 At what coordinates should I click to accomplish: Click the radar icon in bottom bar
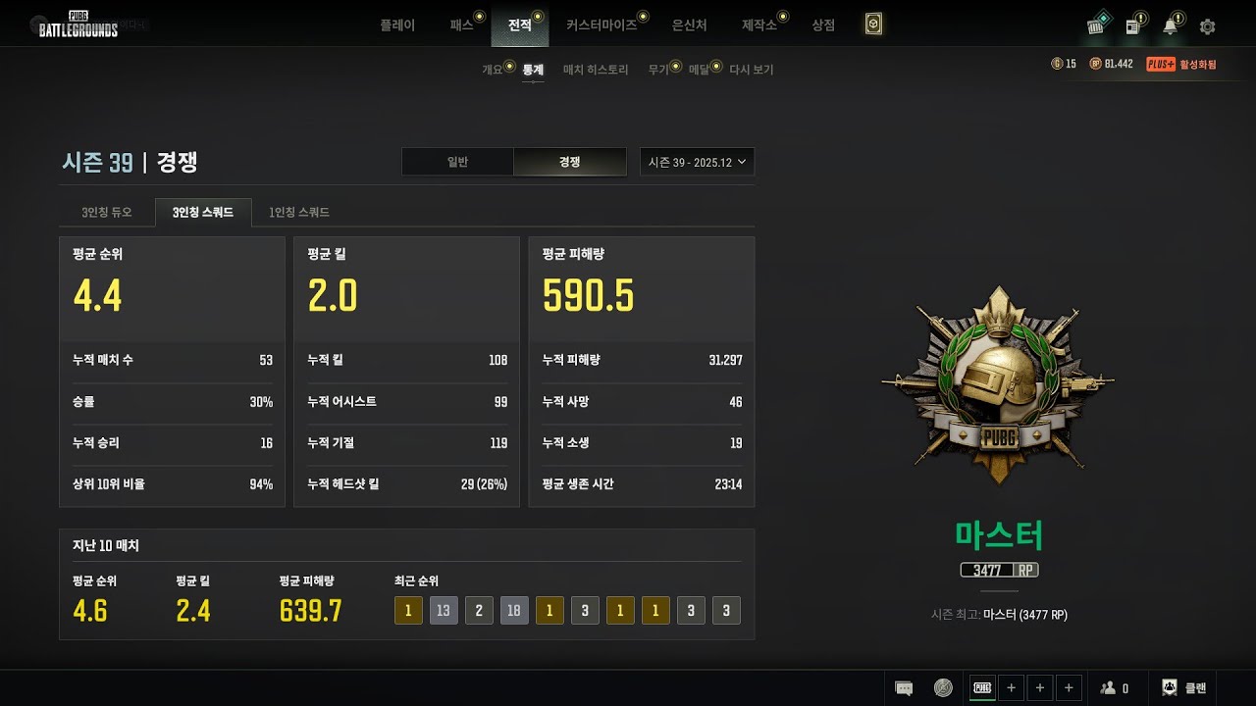click(943, 688)
